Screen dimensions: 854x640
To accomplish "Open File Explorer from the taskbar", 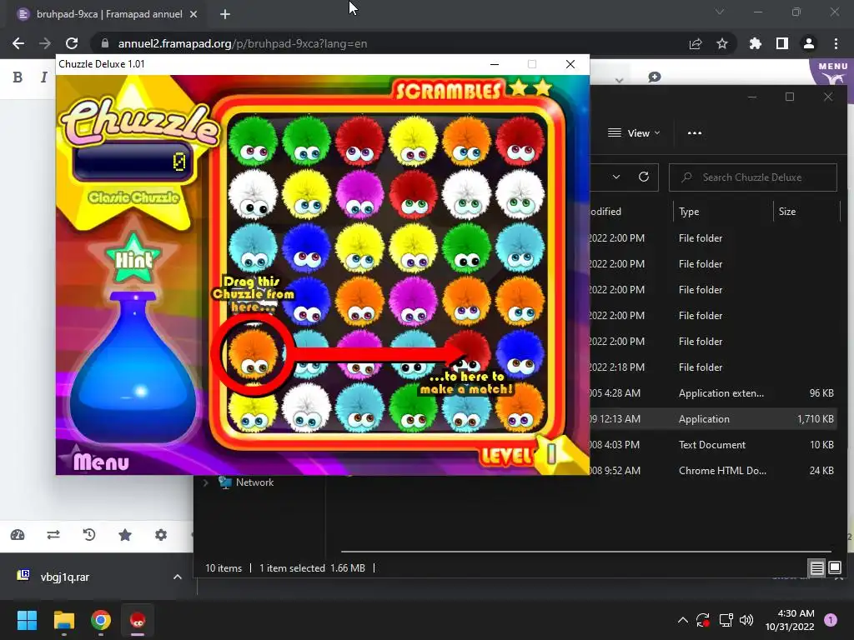I will (63, 620).
